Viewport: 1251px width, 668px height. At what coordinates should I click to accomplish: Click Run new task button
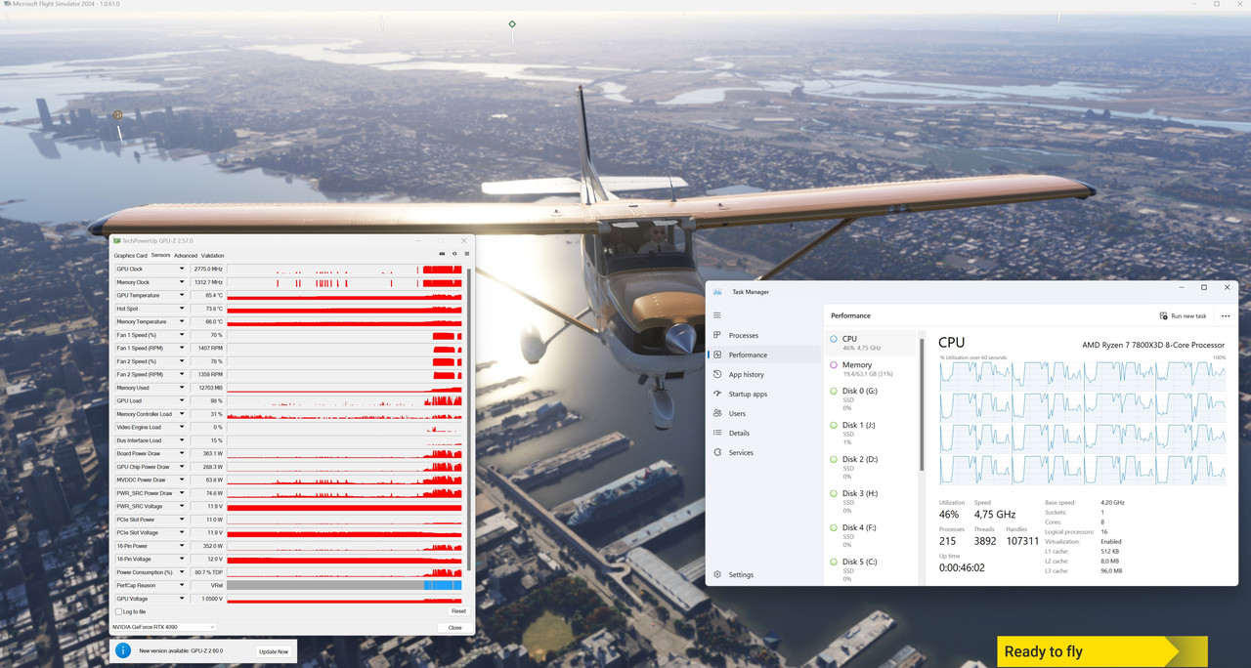(x=1183, y=316)
